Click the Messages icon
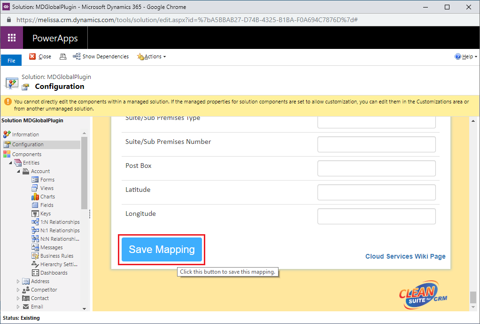This screenshot has width=480, height=324. pyautogui.click(x=35, y=247)
